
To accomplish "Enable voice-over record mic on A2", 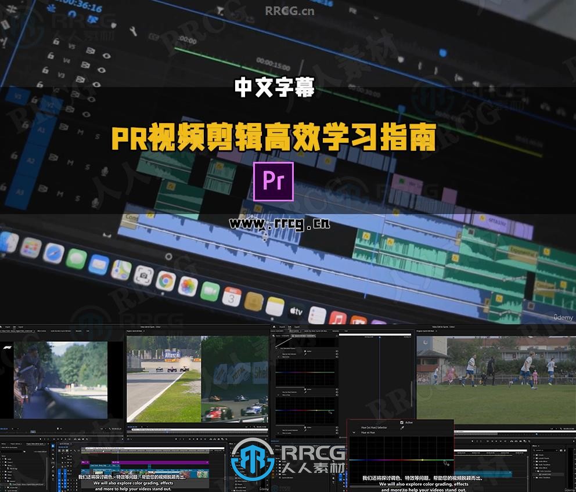I will (105, 172).
